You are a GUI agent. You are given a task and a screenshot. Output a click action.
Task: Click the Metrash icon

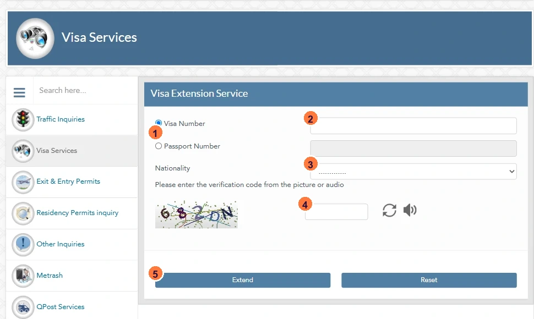(x=23, y=276)
